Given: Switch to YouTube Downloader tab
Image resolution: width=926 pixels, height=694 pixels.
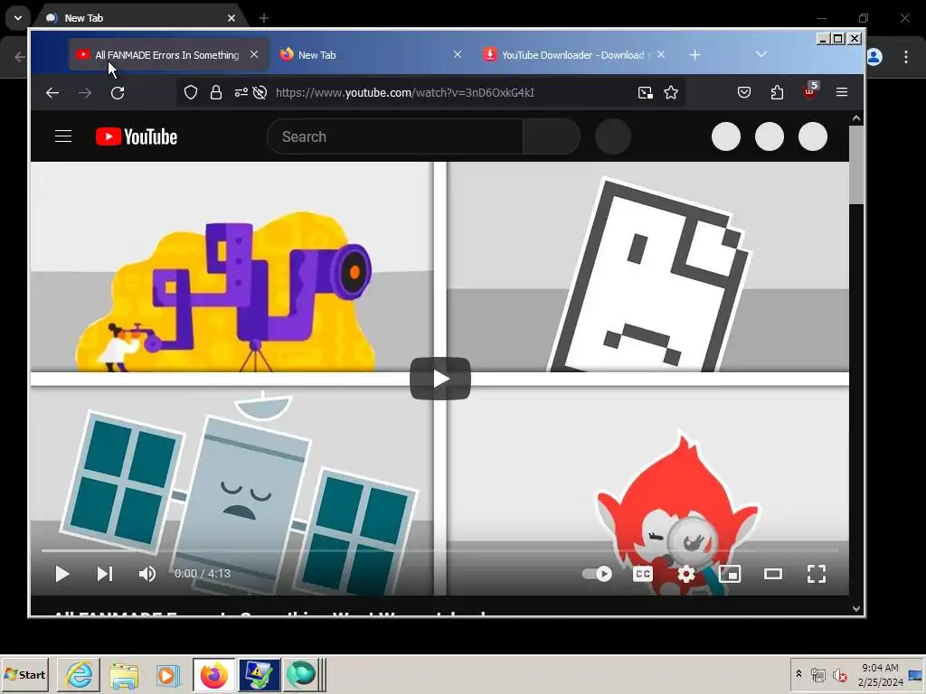Looking at the screenshot, I should 574,55.
